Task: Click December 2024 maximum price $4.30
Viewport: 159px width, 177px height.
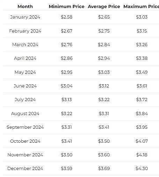Action: click(142, 169)
